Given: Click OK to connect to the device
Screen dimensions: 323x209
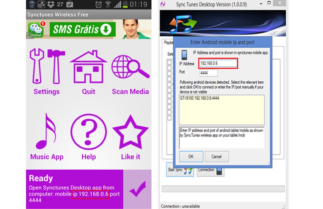Looking at the screenshot, I should 191,157.
